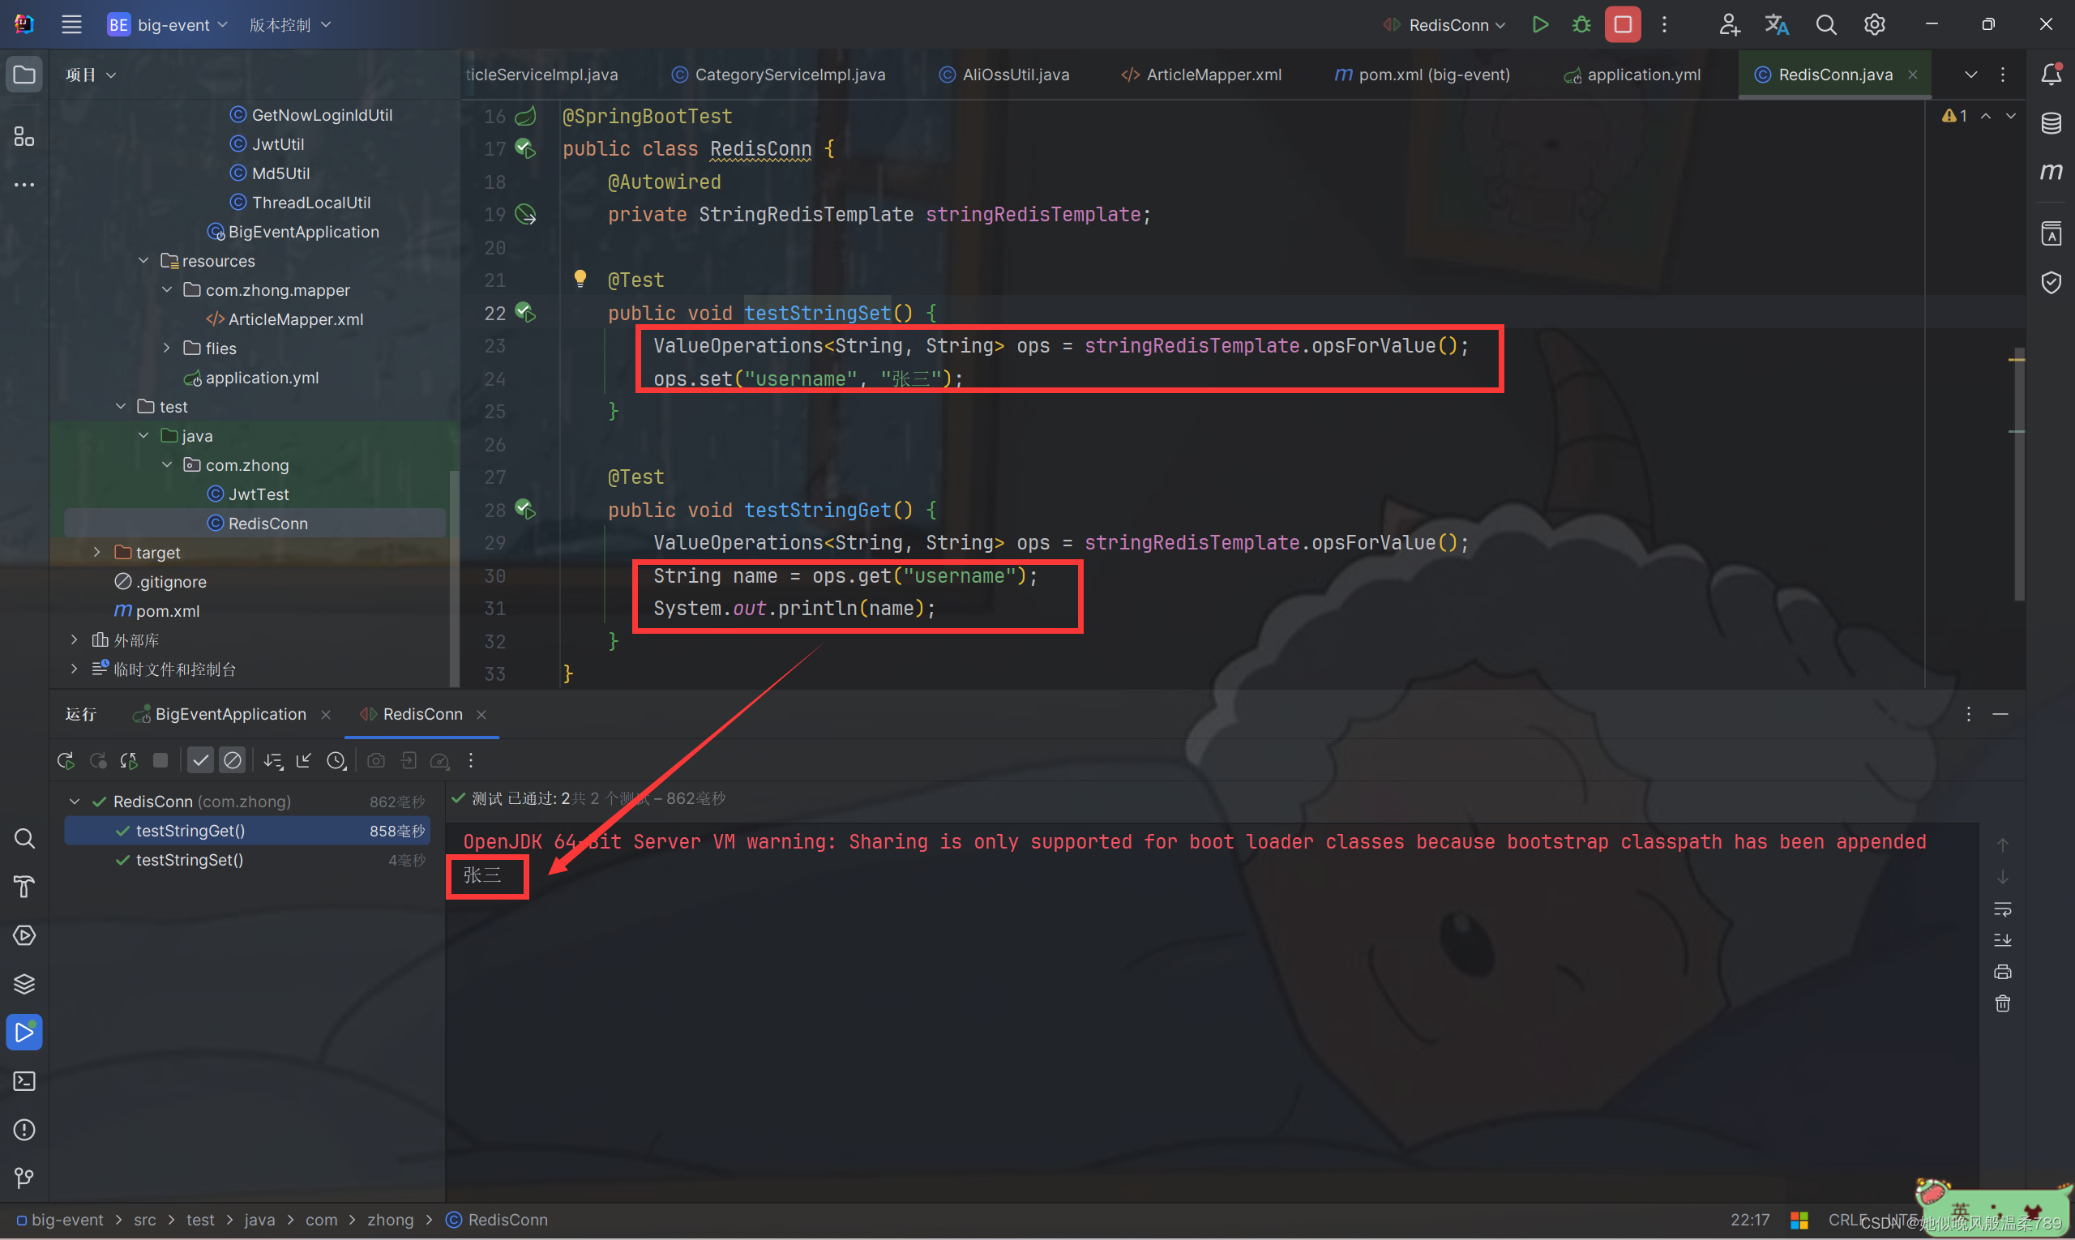Screen dimensions: 2075x1240
Task: Toggle show passed tests
Action: pos(200,760)
